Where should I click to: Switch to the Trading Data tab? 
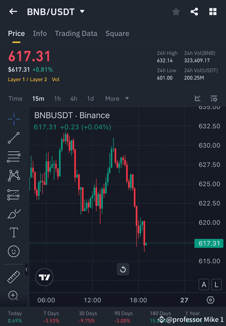[76, 33]
